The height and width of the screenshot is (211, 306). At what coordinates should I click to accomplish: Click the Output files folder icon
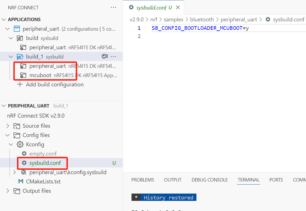click(x=17, y=191)
